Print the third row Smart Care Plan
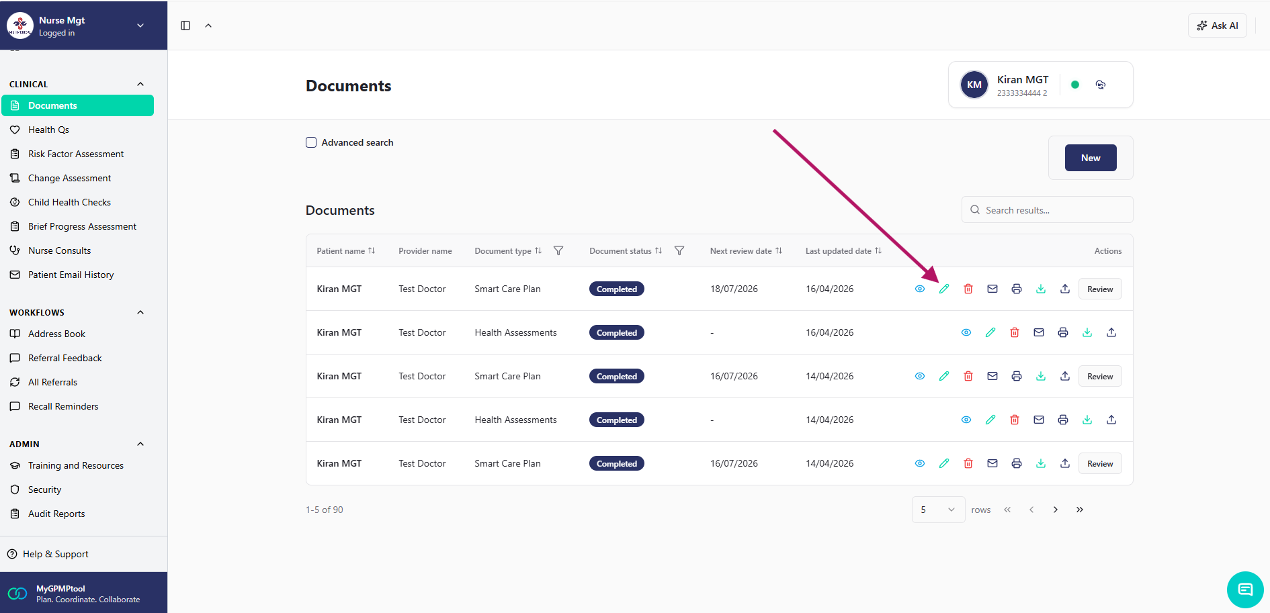Screen dimensions: 1270x613 (x=1017, y=376)
